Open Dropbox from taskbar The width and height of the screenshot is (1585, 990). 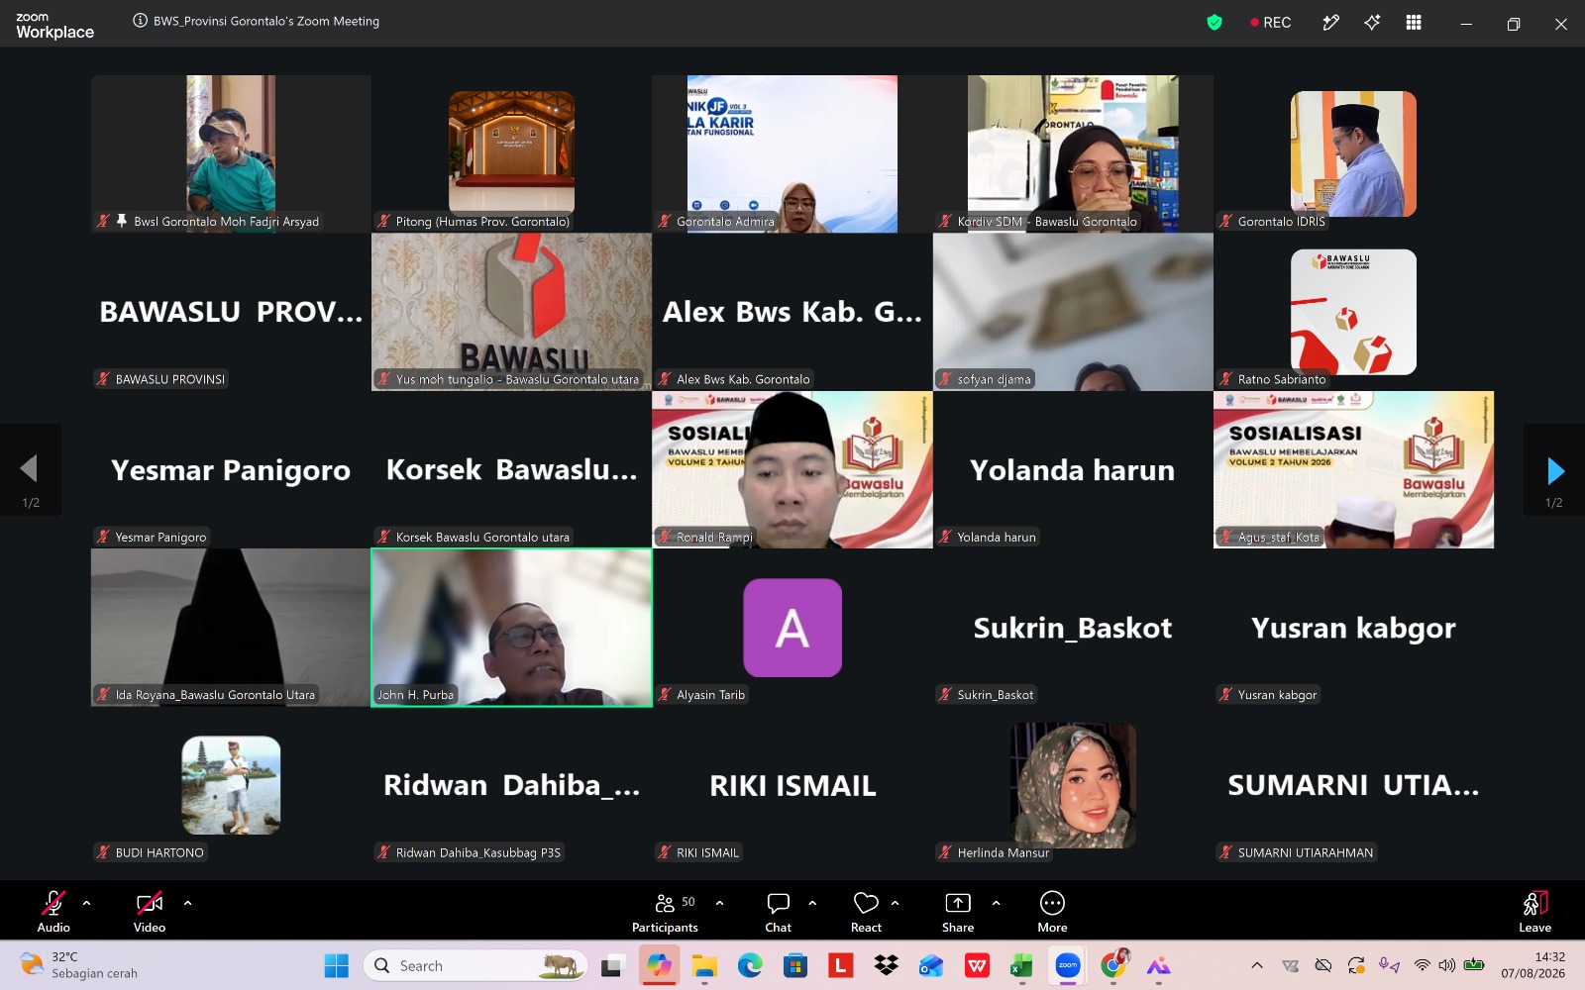886,965
